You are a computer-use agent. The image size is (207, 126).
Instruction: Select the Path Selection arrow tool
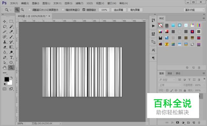pos(5,63)
